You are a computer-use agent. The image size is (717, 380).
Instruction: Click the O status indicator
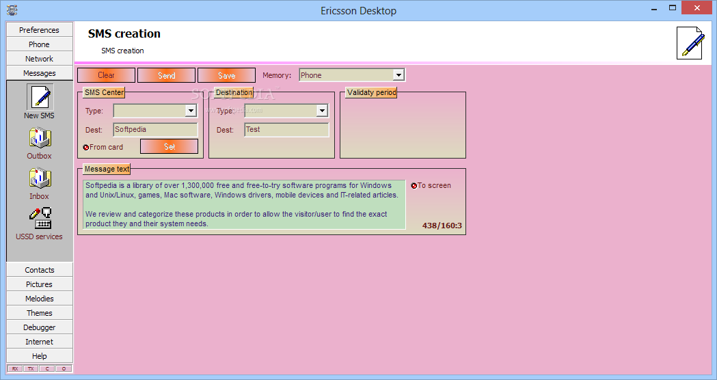point(64,368)
